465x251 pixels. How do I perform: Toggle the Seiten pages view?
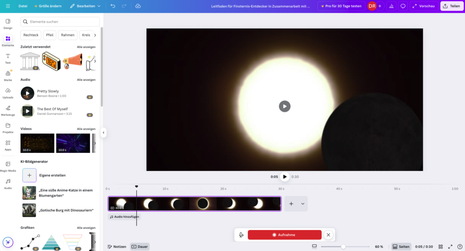click(401, 246)
